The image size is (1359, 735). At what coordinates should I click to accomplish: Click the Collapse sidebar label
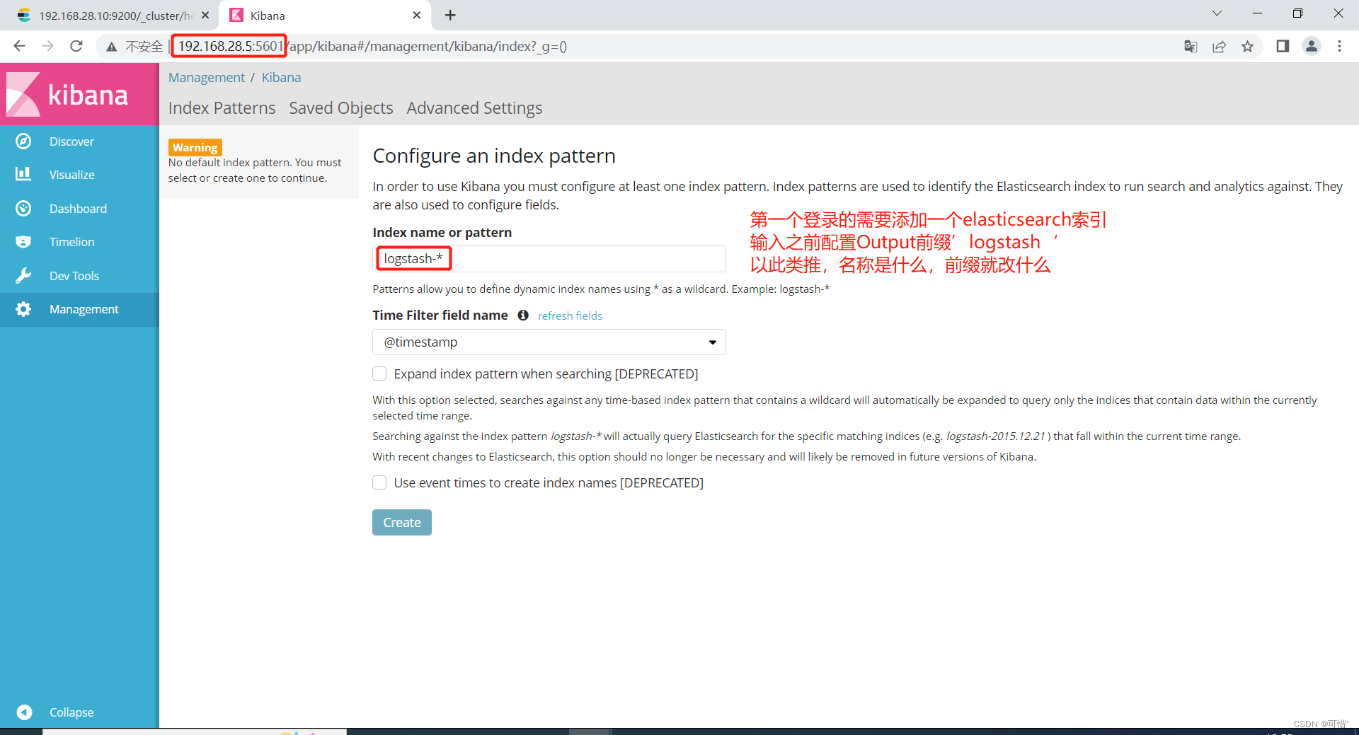(x=71, y=712)
